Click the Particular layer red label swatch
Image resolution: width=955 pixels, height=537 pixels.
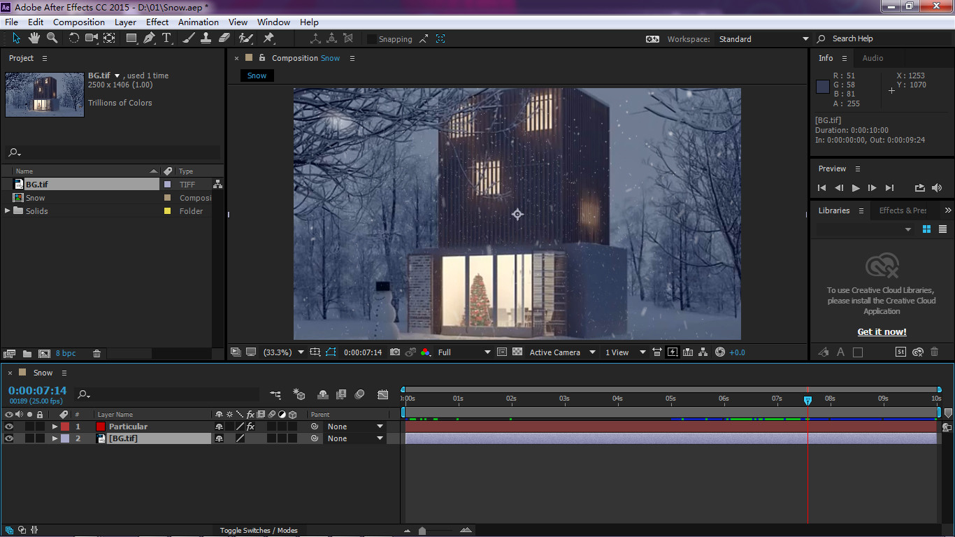click(65, 427)
